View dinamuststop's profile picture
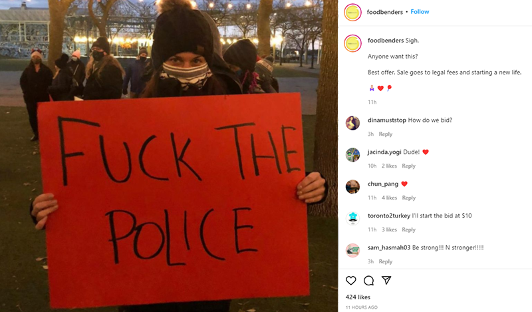The image size is (532, 312). coord(352,122)
